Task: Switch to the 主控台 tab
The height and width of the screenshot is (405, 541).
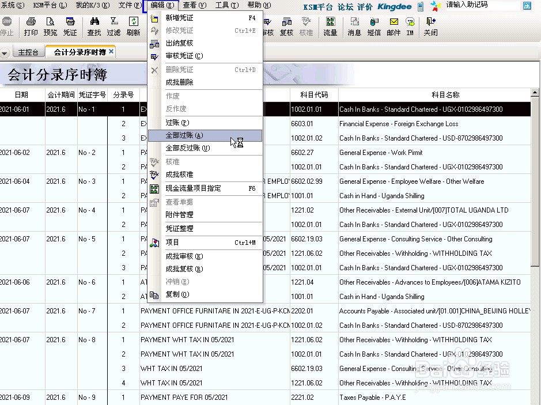Action: (28, 52)
